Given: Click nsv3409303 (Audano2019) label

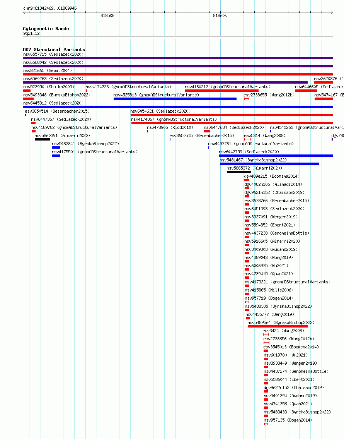Looking at the screenshot, I should (271, 249).
